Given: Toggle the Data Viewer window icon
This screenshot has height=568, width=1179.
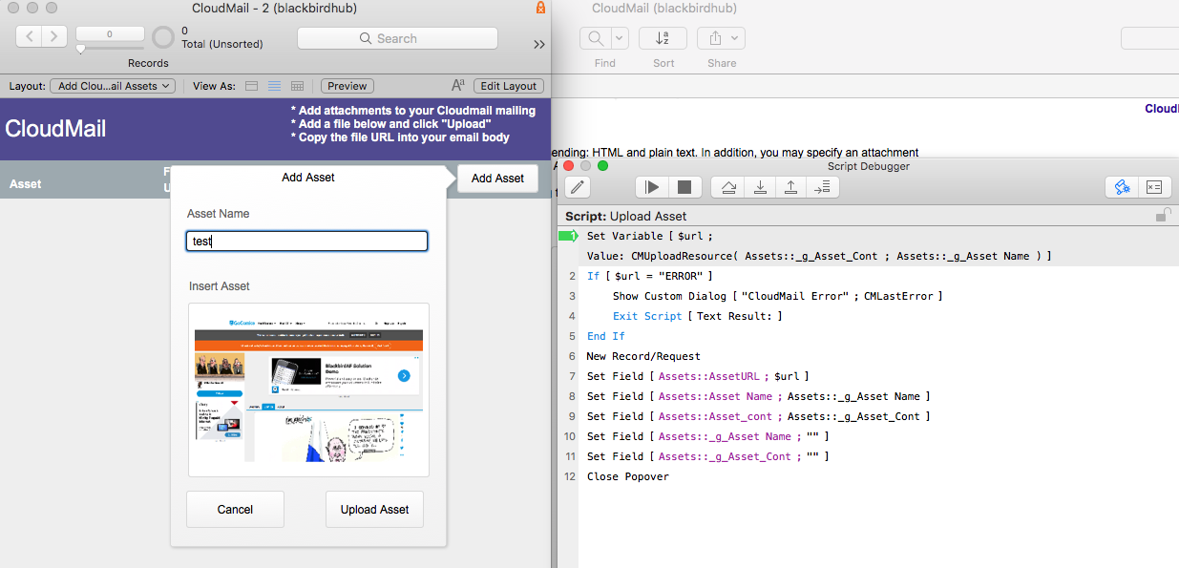Looking at the screenshot, I should coord(1154,187).
